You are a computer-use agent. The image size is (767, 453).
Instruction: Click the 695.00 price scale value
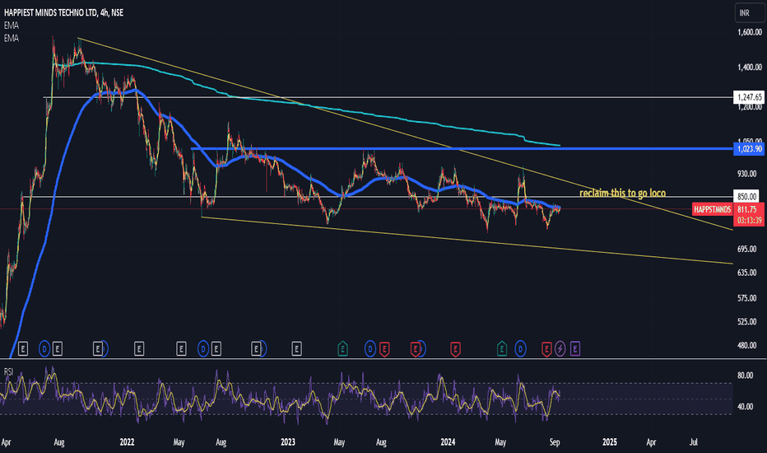pos(746,249)
